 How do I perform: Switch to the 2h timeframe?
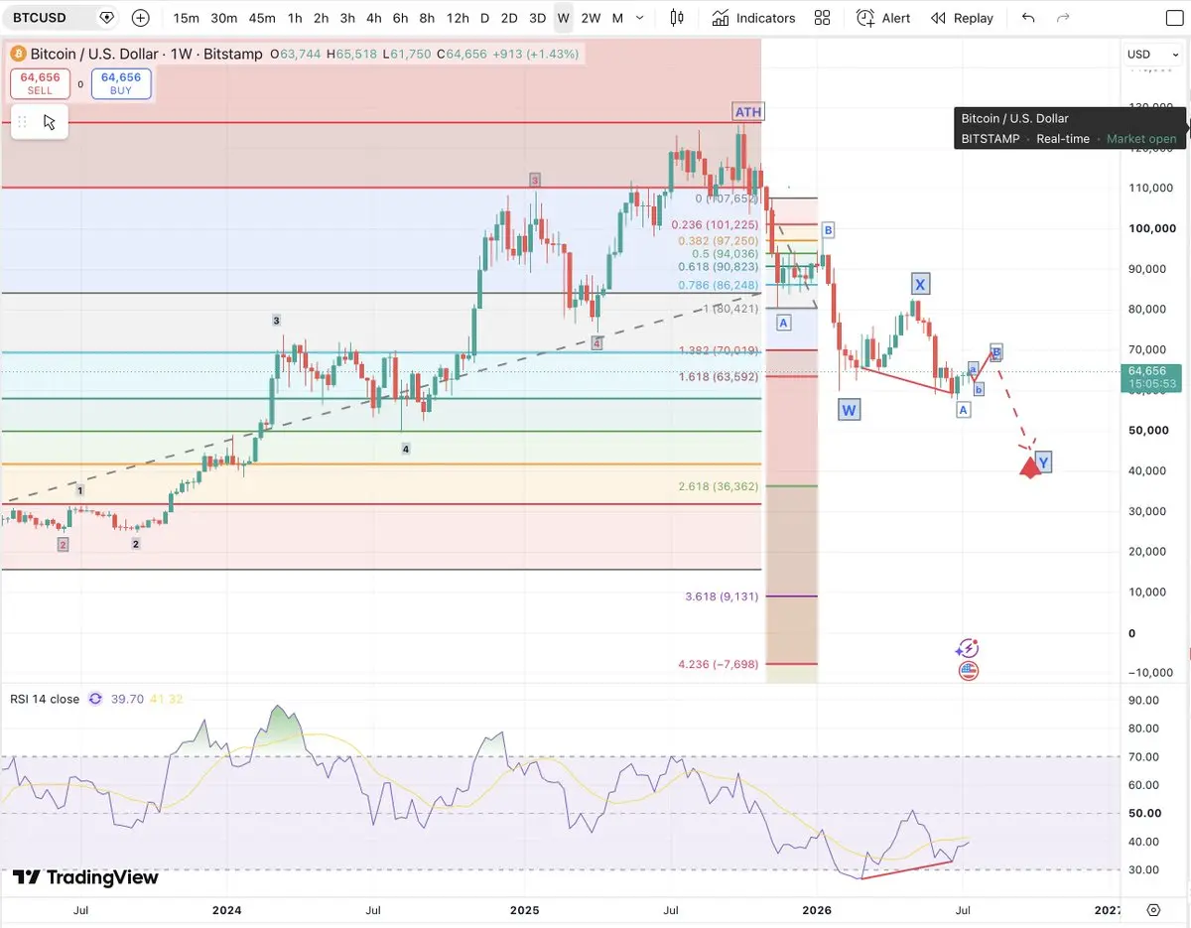[321, 18]
